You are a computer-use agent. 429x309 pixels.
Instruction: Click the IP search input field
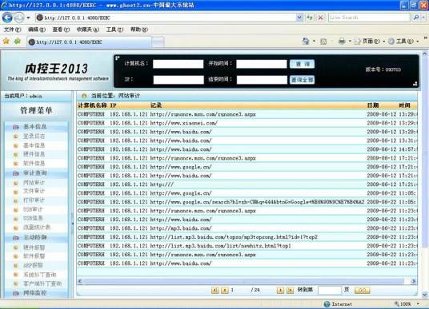tap(178, 80)
